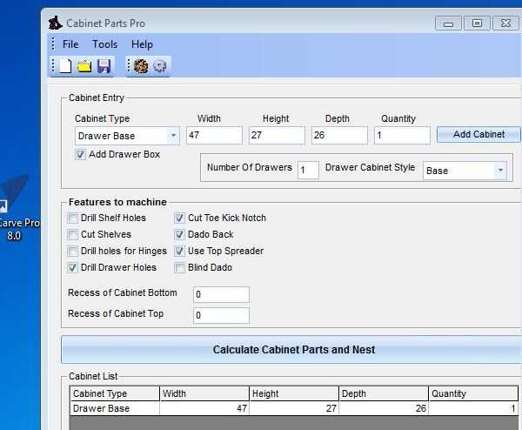Enable Drill holes for Hinges

72,252
